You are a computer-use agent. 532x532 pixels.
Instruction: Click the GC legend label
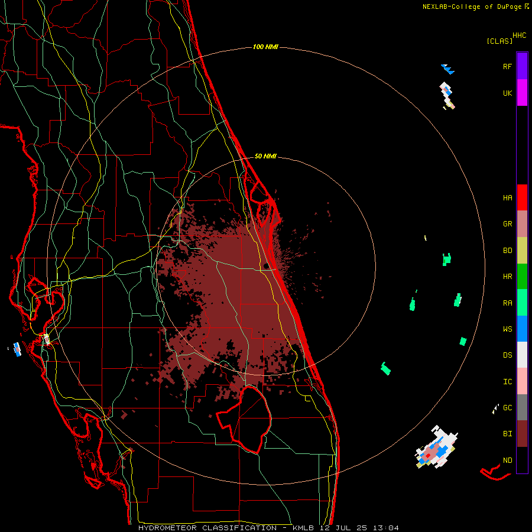coord(507,408)
